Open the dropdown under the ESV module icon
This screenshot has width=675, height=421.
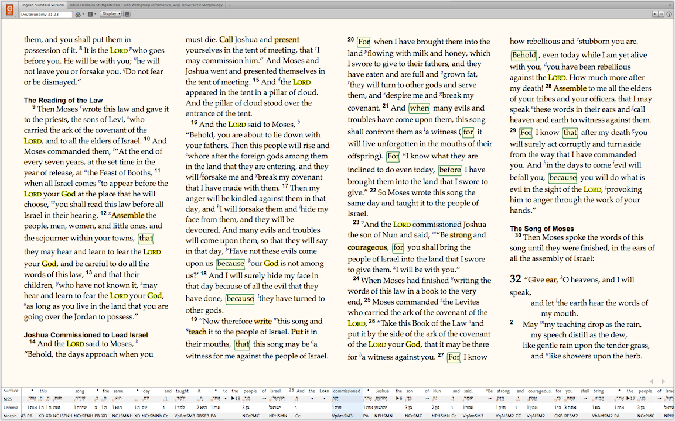coord(16,16)
